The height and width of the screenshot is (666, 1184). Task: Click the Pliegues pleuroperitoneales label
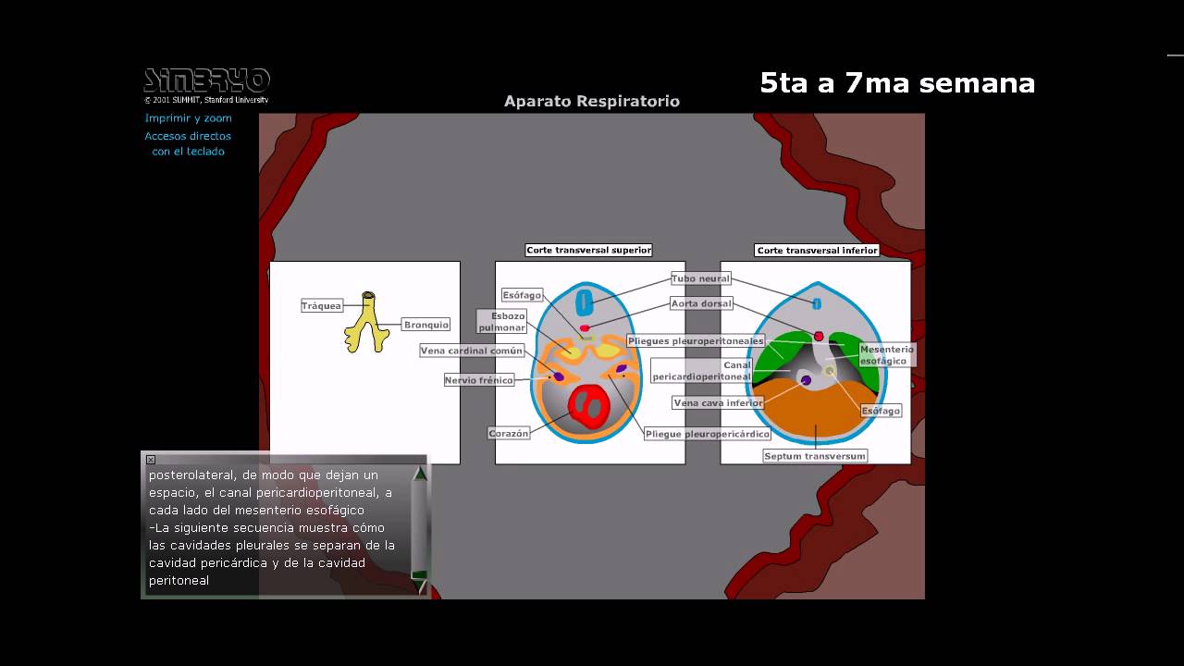tap(697, 341)
